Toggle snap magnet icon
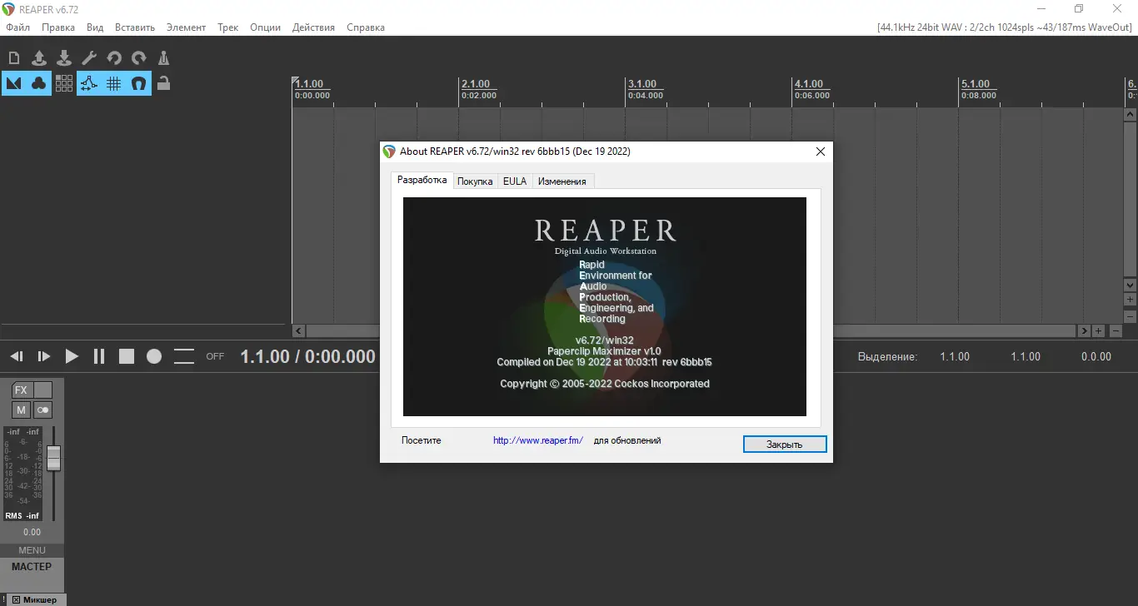This screenshot has width=1138, height=606. pyautogui.click(x=139, y=83)
